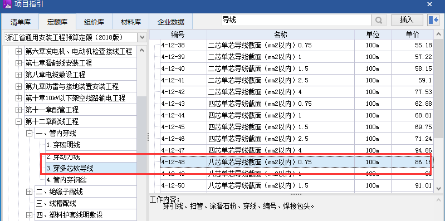Open the 材料库 tab
Image resolution: width=445 pixels, height=221 pixels.
(x=131, y=22)
